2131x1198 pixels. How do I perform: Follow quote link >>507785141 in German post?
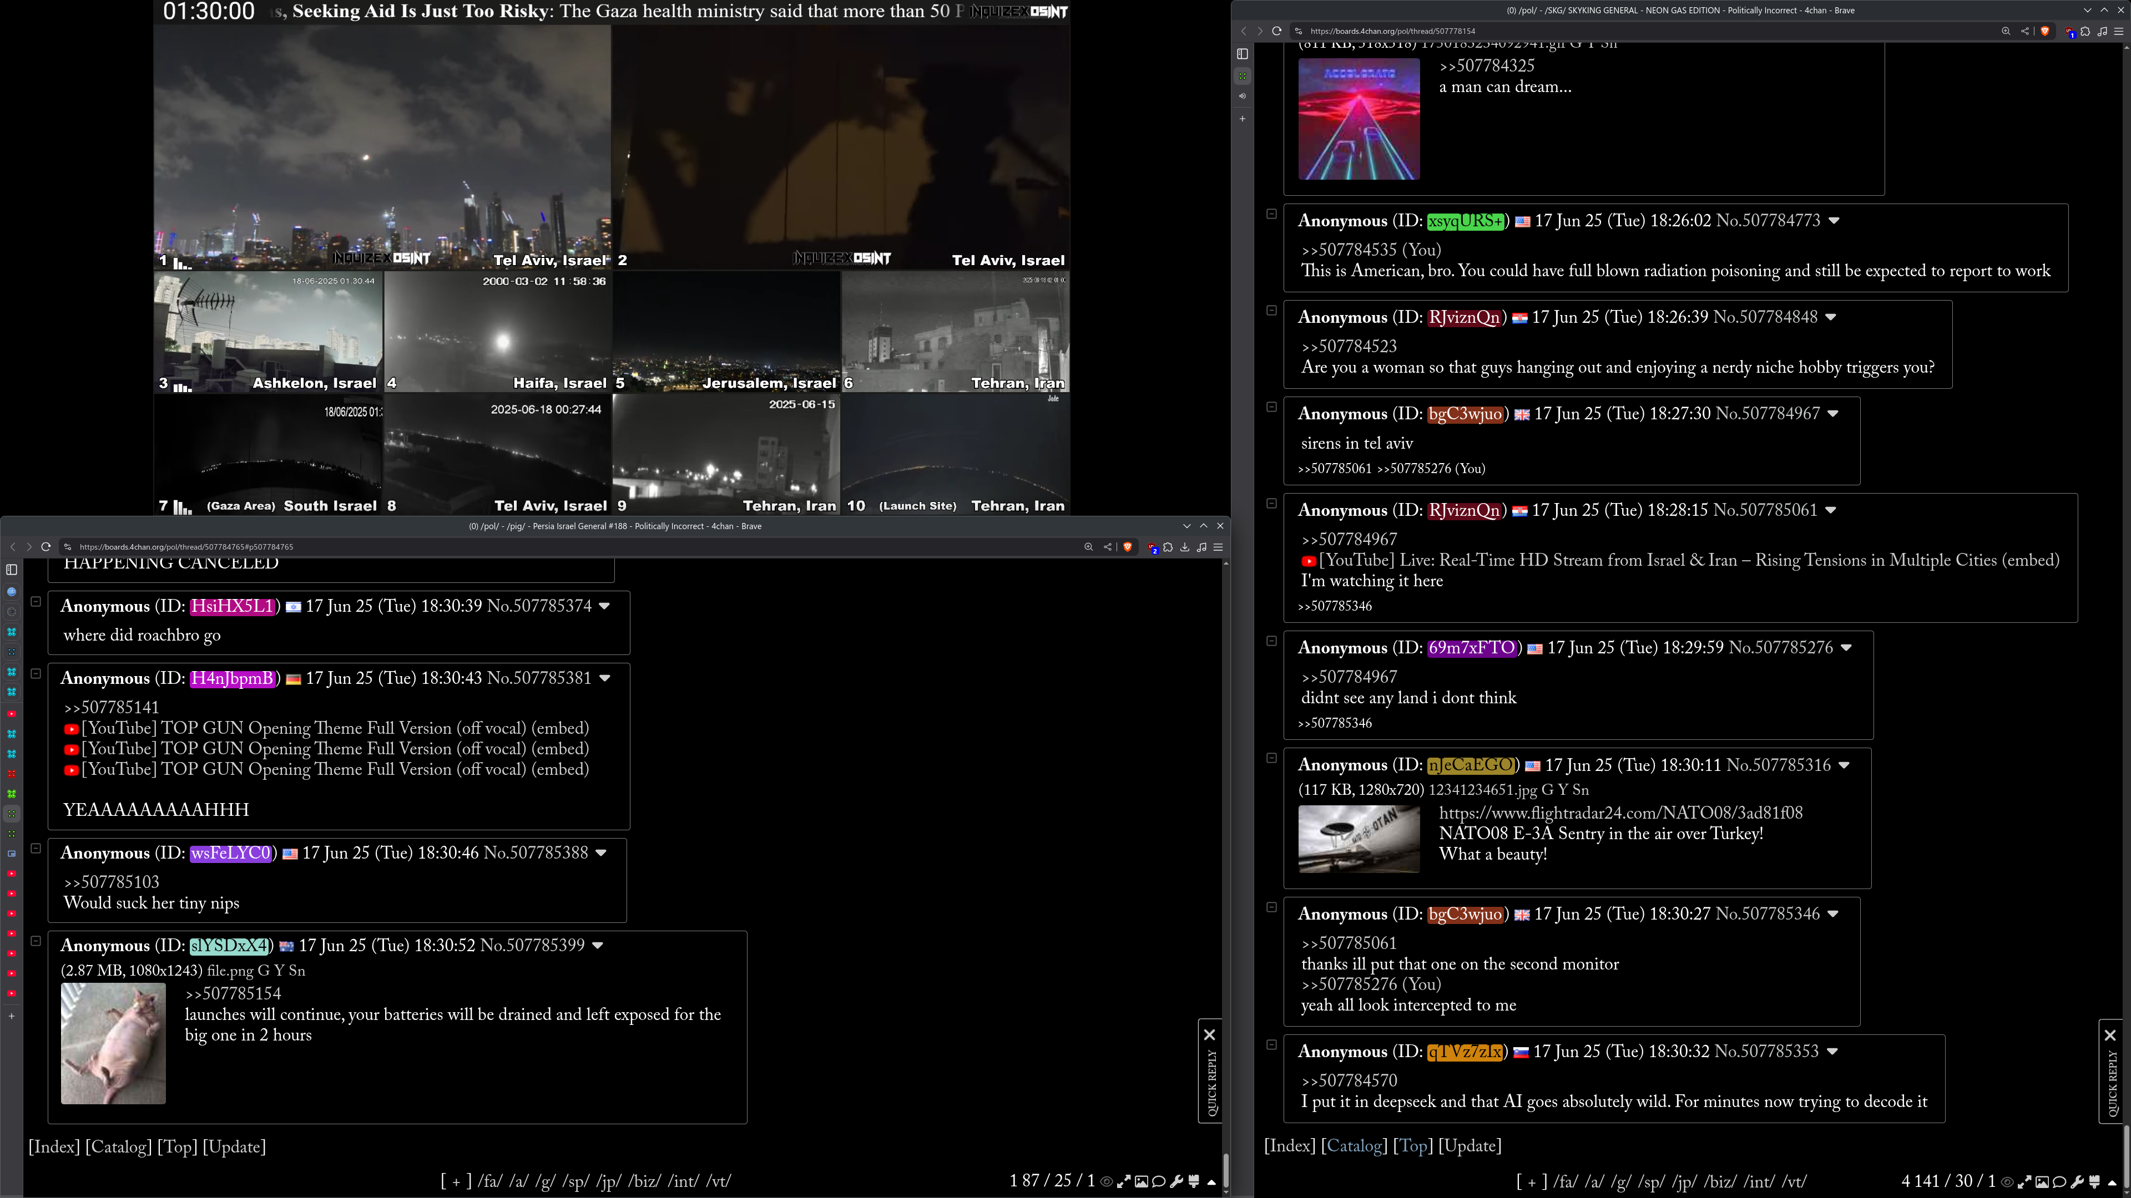pyautogui.click(x=111, y=708)
